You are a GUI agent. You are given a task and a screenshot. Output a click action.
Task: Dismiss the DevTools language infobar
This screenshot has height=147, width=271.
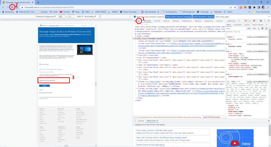point(269,17)
